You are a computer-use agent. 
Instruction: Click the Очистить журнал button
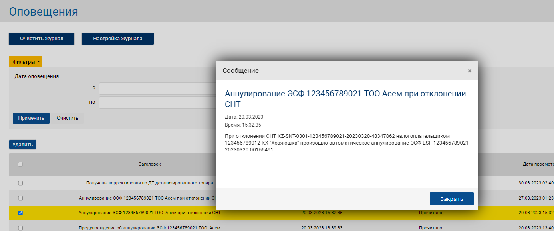point(42,39)
